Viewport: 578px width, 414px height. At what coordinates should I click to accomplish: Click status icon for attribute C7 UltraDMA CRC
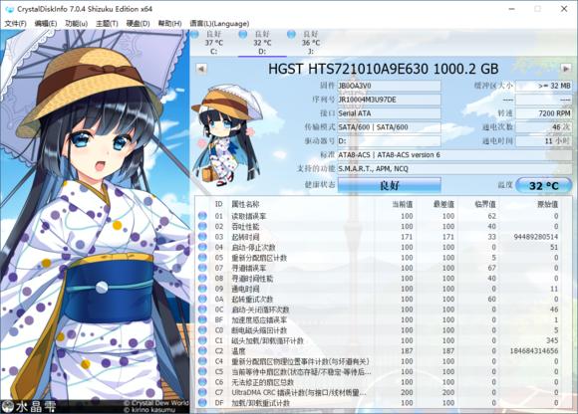pyautogui.click(x=202, y=393)
